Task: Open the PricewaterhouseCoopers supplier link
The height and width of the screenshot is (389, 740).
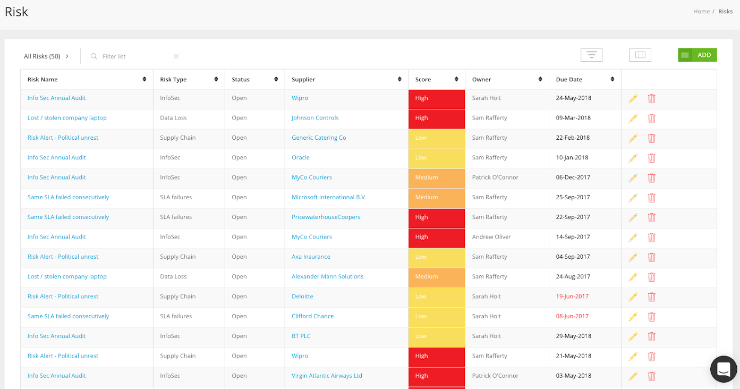Action: (326, 217)
